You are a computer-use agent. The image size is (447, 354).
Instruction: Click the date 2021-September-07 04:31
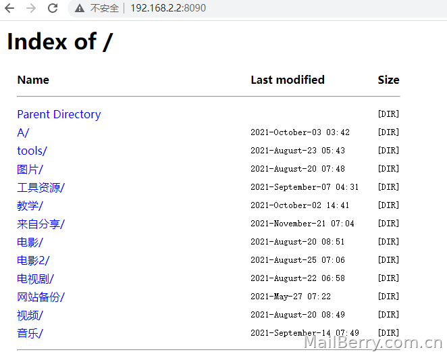(x=305, y=187)
